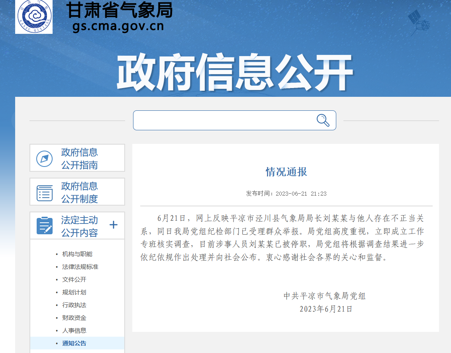Select 机构与职能 in sidebar
The image size is (451, 353).
(x=77, y=254)
